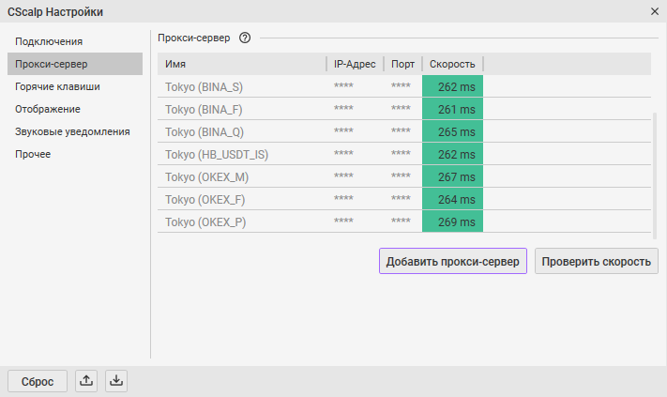Click the export settings upload icon

(86, 380)
